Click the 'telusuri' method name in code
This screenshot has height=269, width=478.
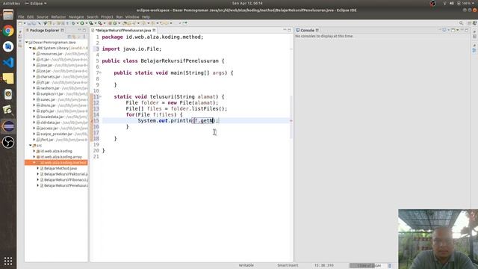pos(161,96)
